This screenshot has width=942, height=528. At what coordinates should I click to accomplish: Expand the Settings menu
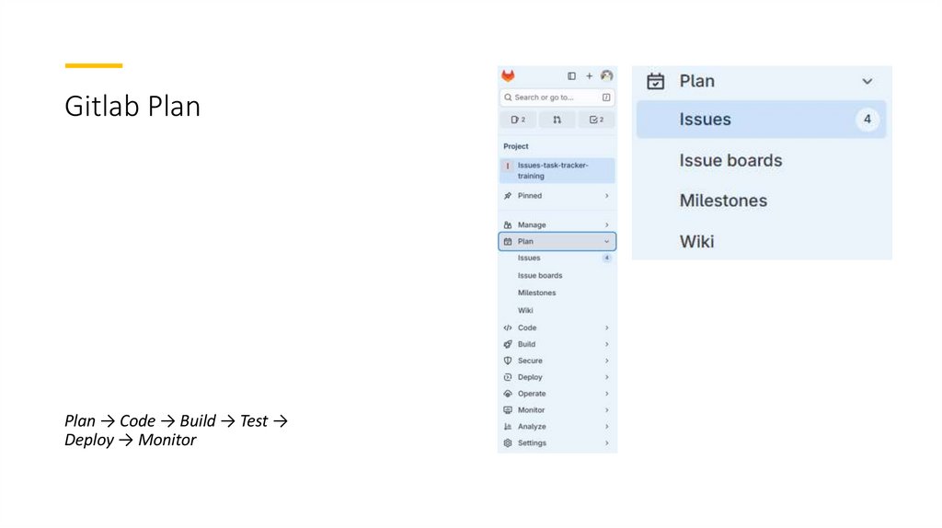pyautogui.click(x=557, y=442)
